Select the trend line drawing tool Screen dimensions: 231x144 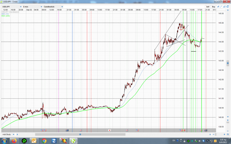pyautogui.click(x=221, y=7)
